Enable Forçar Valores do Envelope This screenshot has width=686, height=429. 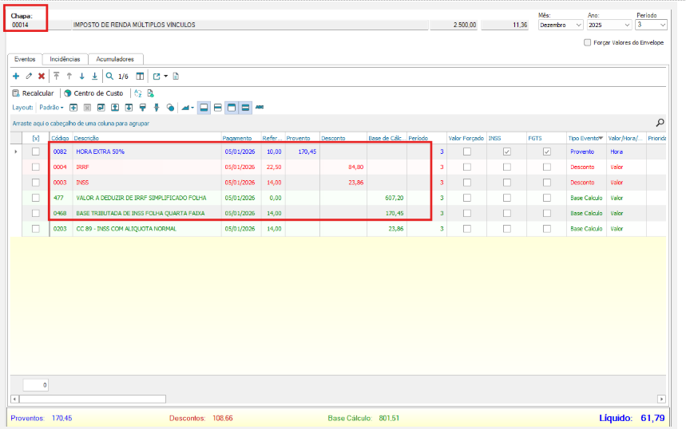point(588,42)
